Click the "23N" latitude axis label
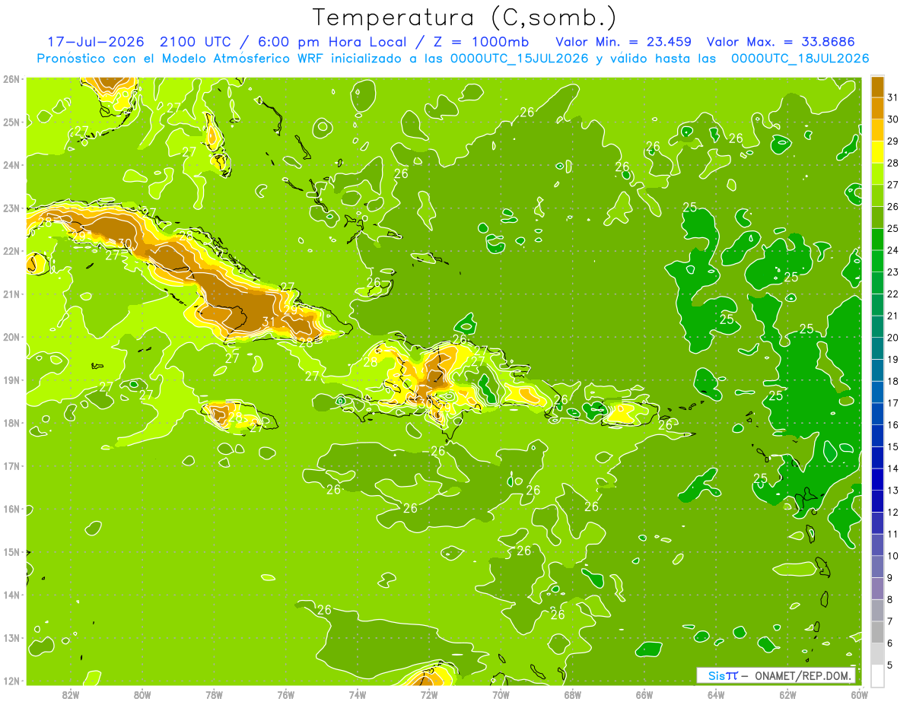The width and height of the screenshot is (913, 705). [x=11, y=208]
